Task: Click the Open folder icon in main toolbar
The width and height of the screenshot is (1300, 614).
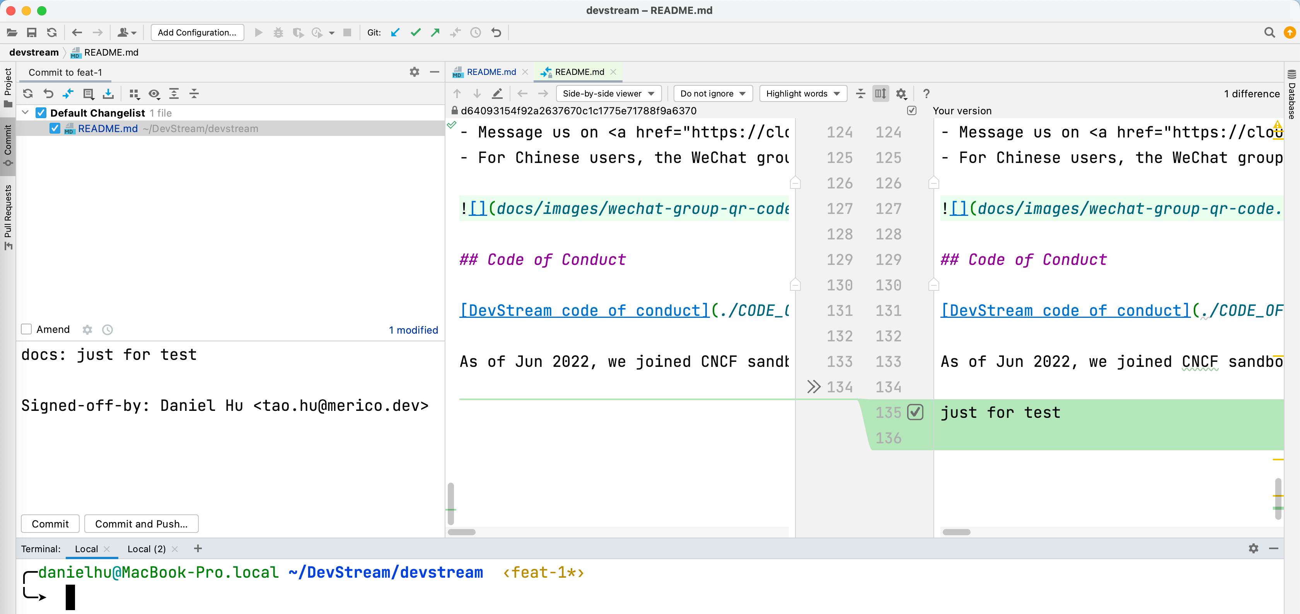Action: tap(12, 33)
